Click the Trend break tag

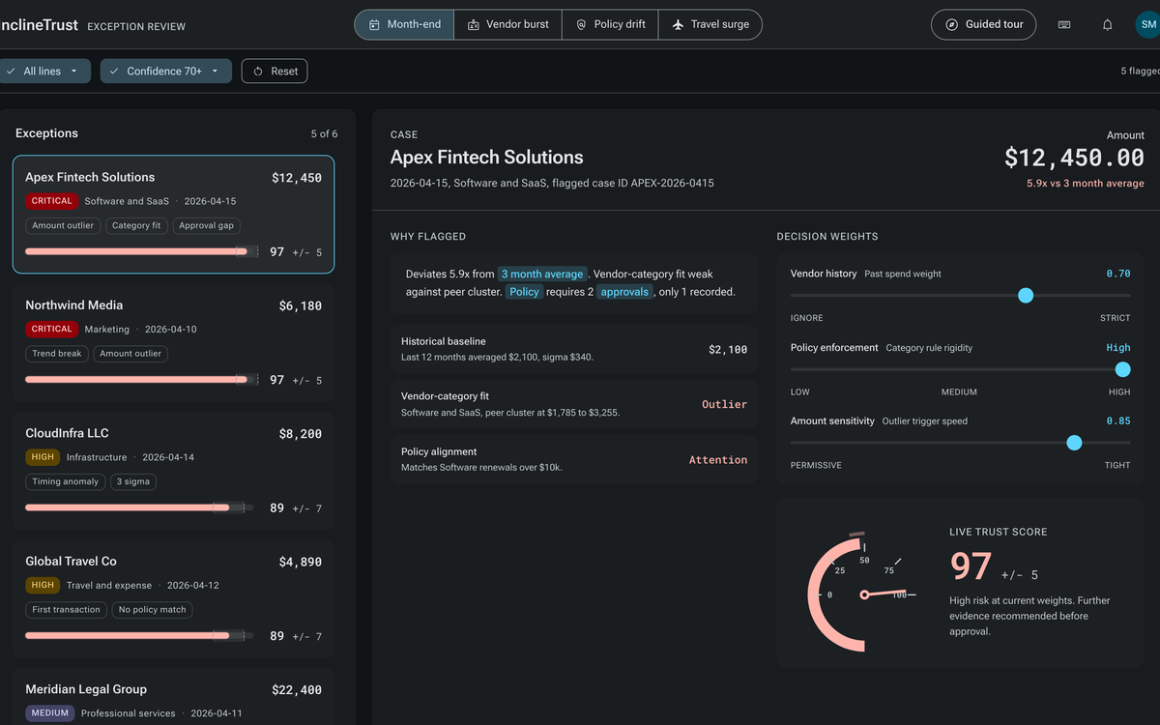pos(57,354)
